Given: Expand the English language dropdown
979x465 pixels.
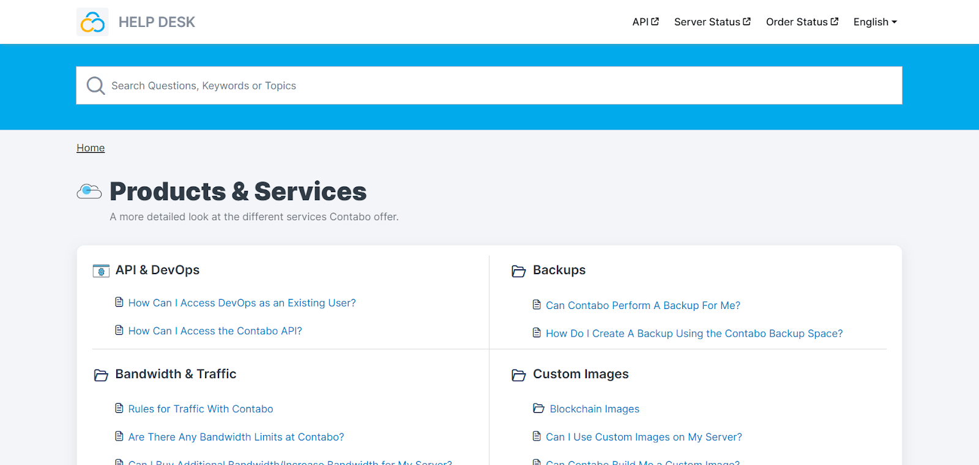Looking at the screenshot, I should [x=875, y=22].
